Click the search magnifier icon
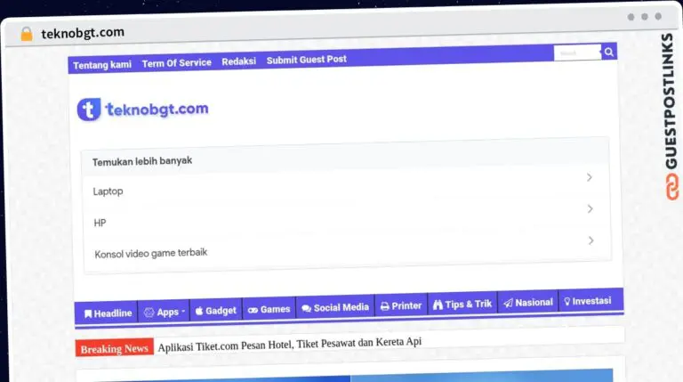Viewport: 683px width, 382px height. pos(609,53)
